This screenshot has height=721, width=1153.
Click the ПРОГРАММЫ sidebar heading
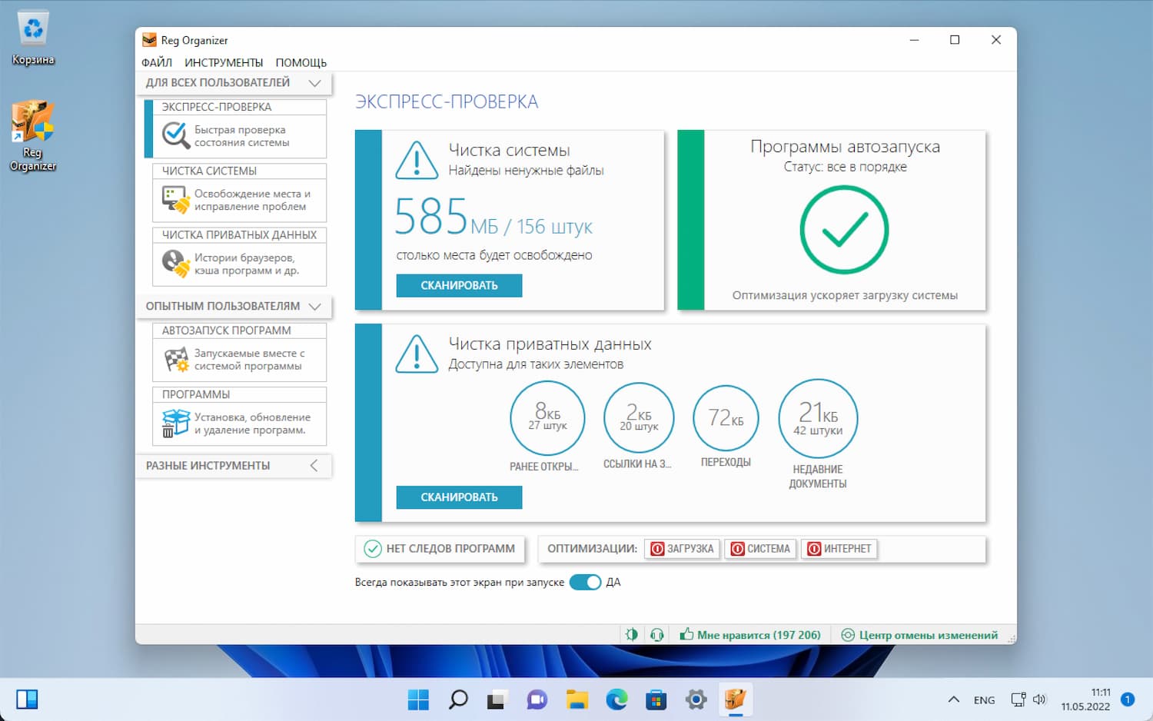196,394
